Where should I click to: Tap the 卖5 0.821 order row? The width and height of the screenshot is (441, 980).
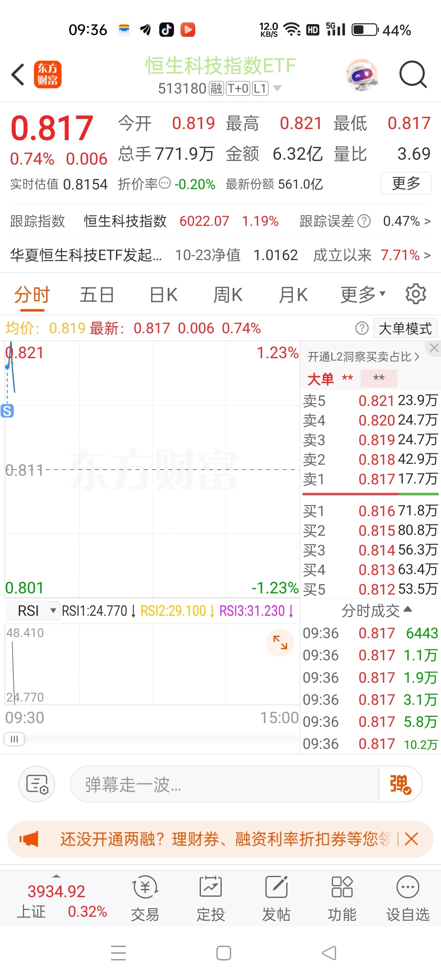(370, 401)
